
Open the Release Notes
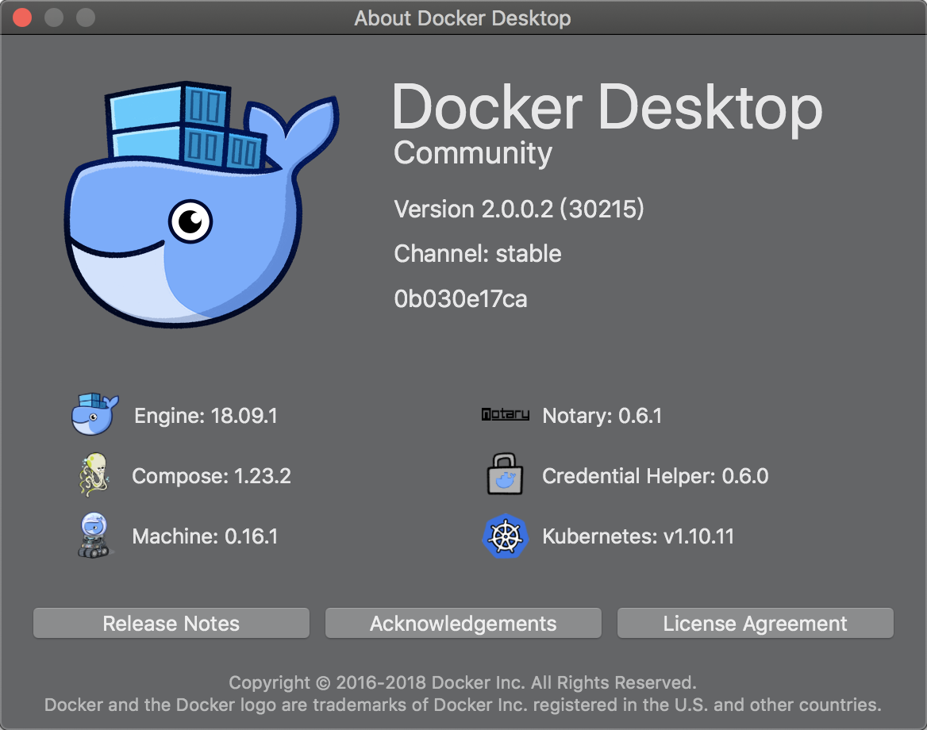click(x=171, y=623)
